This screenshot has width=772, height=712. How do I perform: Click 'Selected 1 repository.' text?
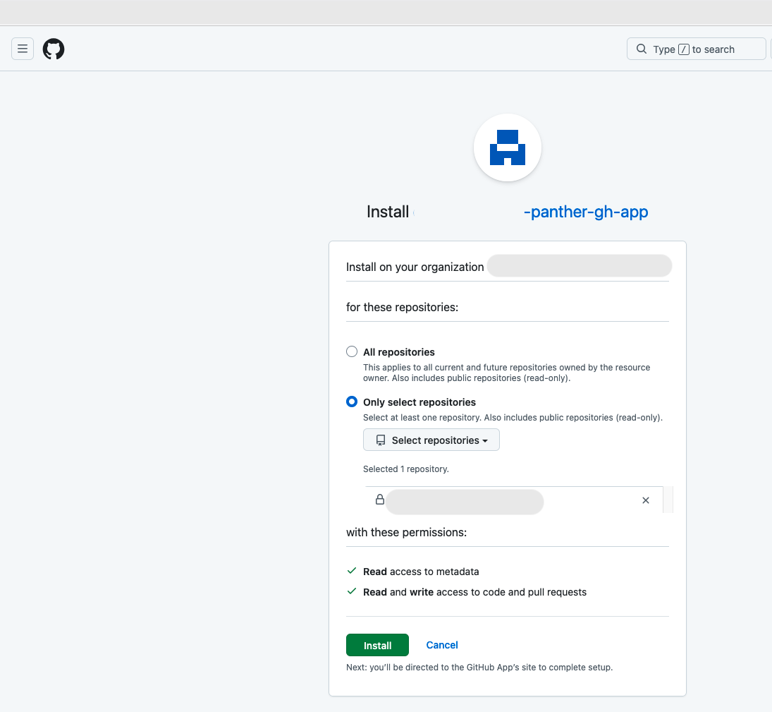pos(405,469)
